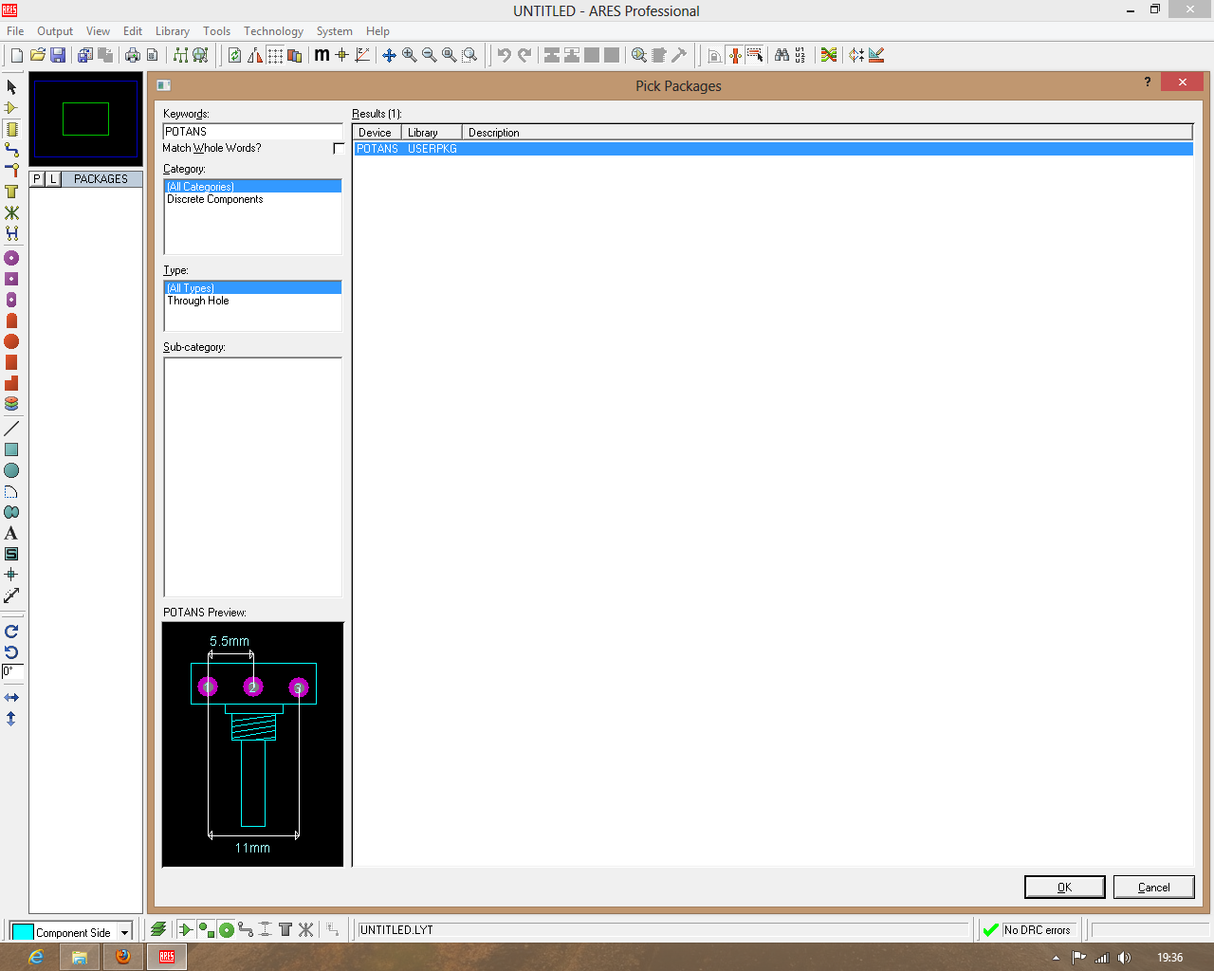Select the yellow IC package mode tool
Viewport: 1214px width, 971px height.
[11, 129]
